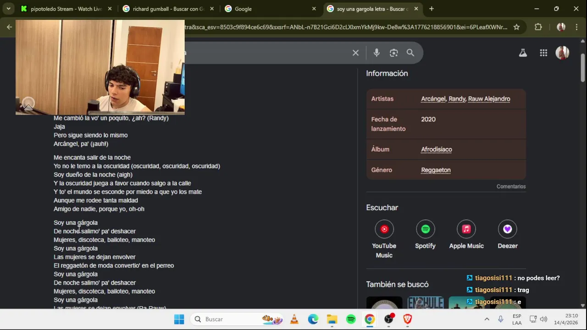Close the richard gumball tab
This screenshot has width=587, height=330.
212,9
